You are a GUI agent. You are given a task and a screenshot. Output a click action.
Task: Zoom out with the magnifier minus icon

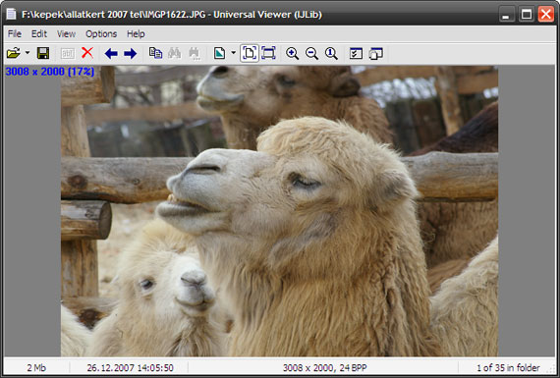311,54
